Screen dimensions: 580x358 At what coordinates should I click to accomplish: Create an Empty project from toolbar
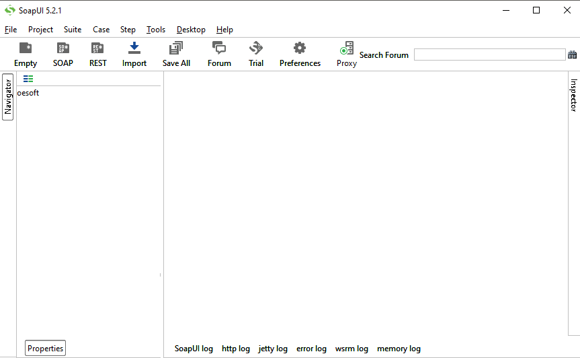(x=26, y=55)
